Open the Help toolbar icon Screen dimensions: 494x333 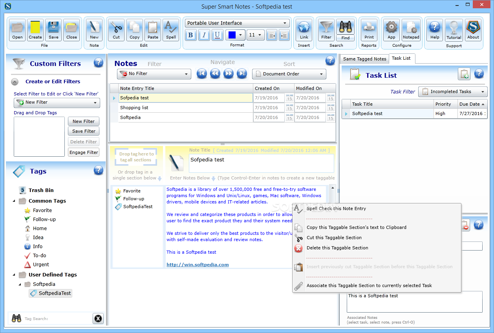pos(435,30)
